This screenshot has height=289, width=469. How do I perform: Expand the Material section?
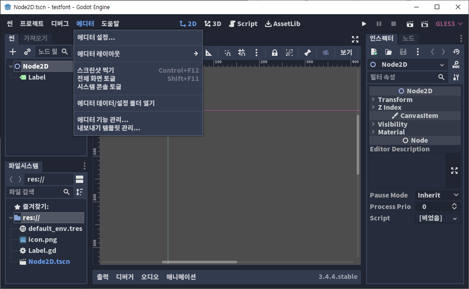(x=415, y=132)
